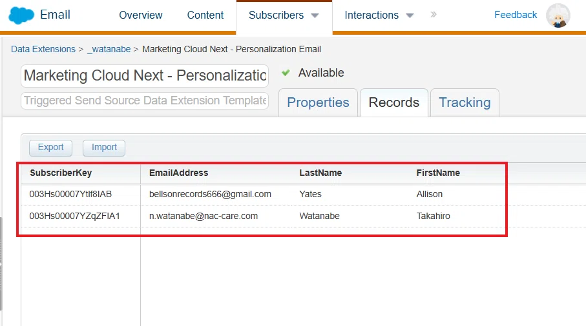This screenshot has width=586, height=326.
Task: Switch to the Records tab
Action: (394, 102)
